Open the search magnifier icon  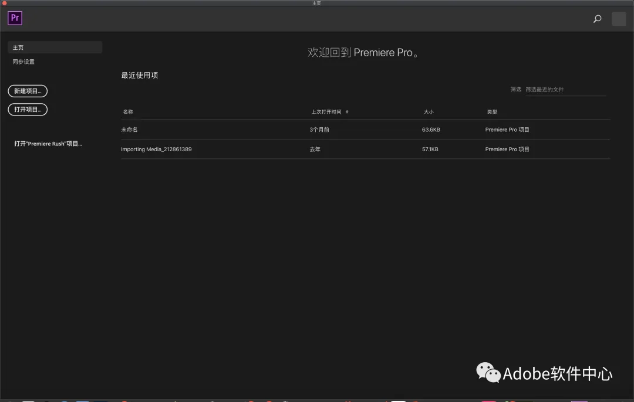coord(597,19)
